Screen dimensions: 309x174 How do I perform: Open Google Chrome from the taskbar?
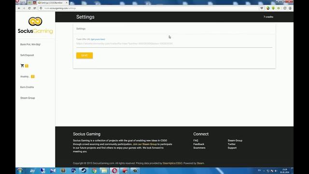[94, 171]
